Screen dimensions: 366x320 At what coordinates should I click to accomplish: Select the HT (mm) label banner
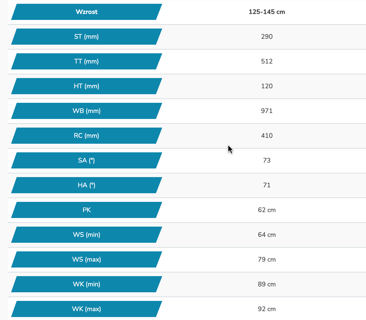(87, 86)
